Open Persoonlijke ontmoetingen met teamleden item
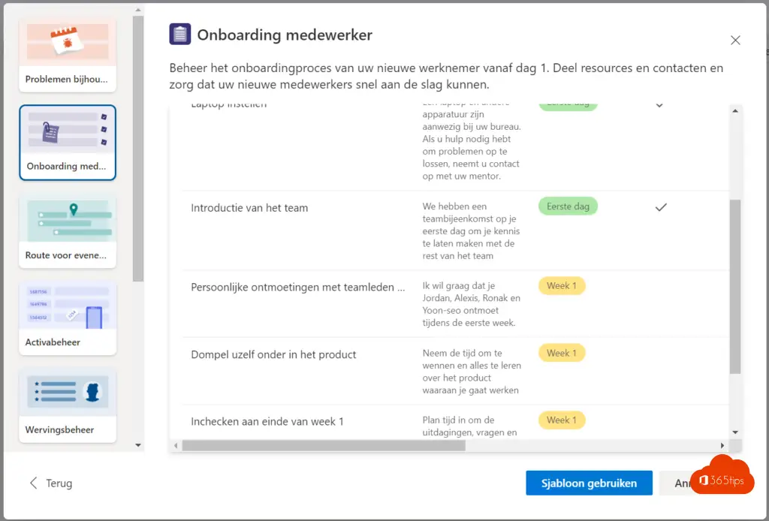Image resolution: width=769 pixels, height=521 pixels. click(297, 287)
